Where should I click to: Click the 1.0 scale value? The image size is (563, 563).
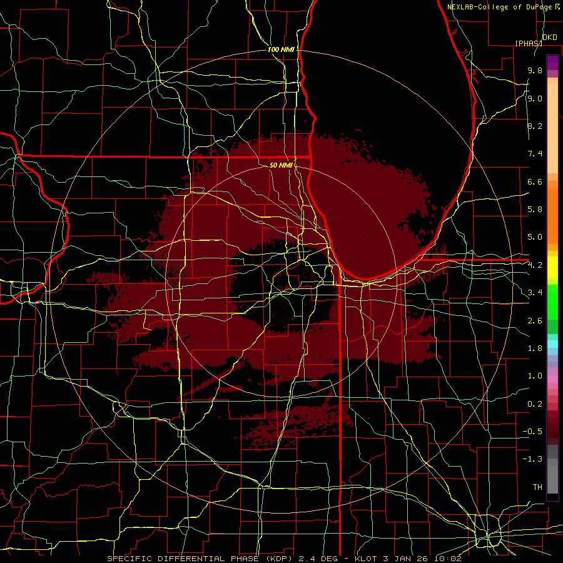[535, 375]
